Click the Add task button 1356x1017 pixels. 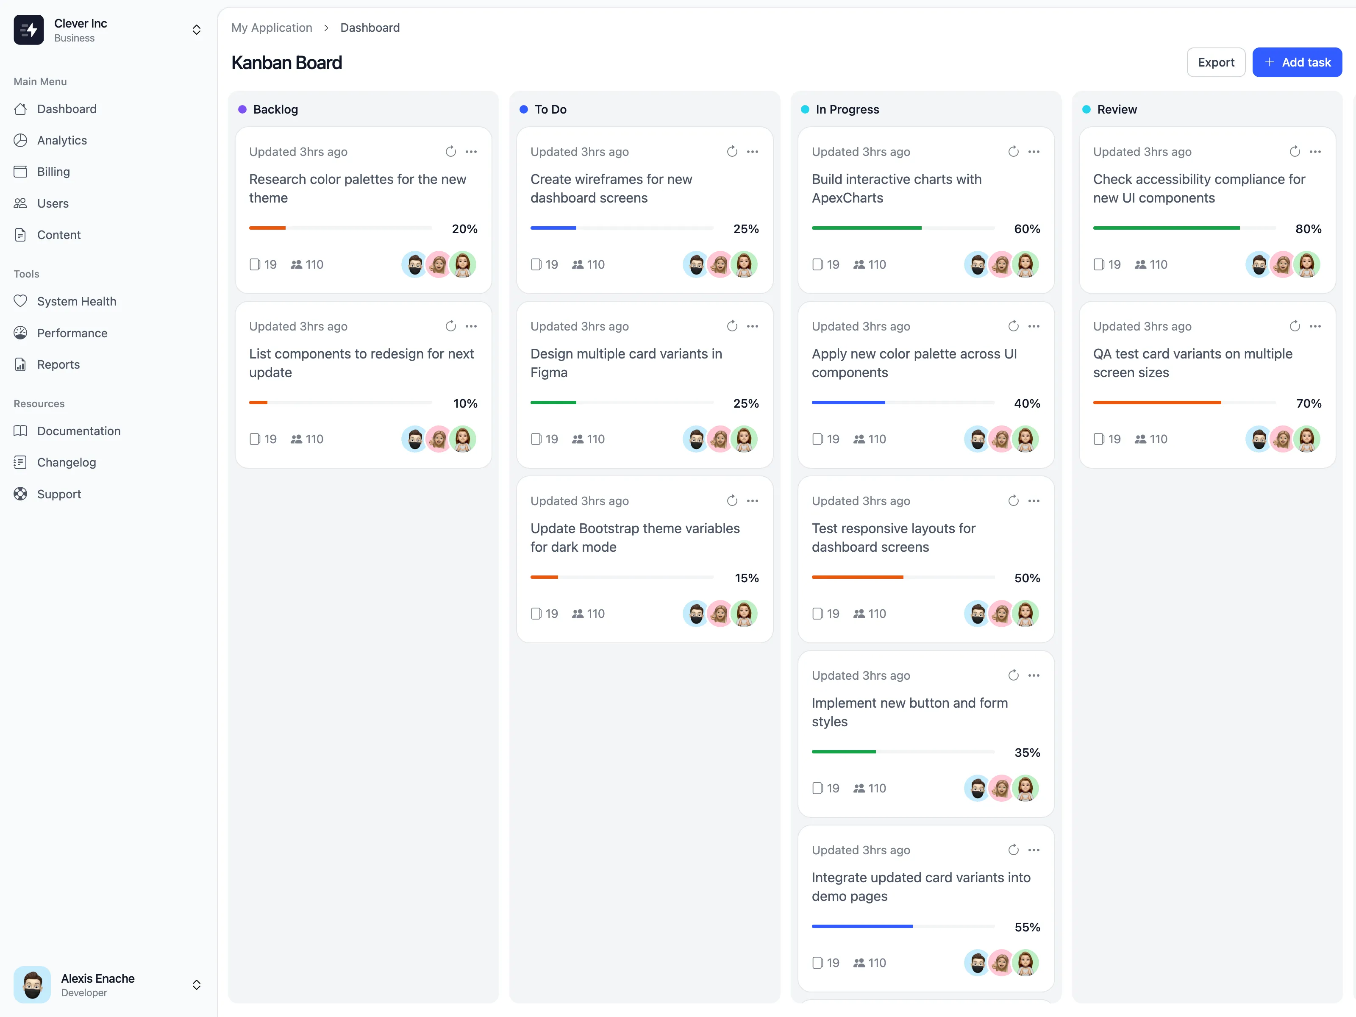1297,62
